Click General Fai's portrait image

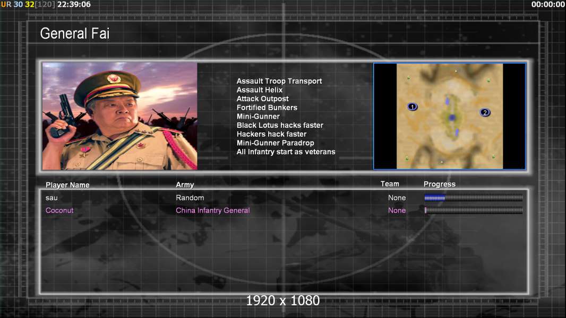coord(119,116)
